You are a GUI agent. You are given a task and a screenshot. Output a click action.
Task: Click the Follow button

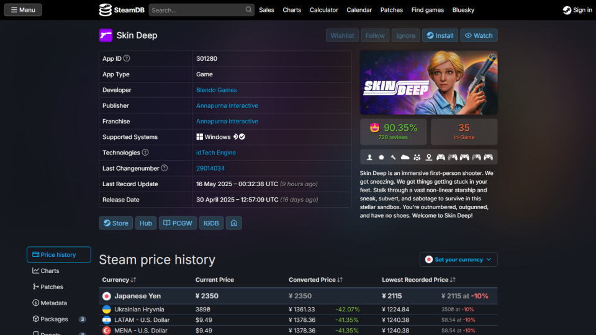click(375, 35)
